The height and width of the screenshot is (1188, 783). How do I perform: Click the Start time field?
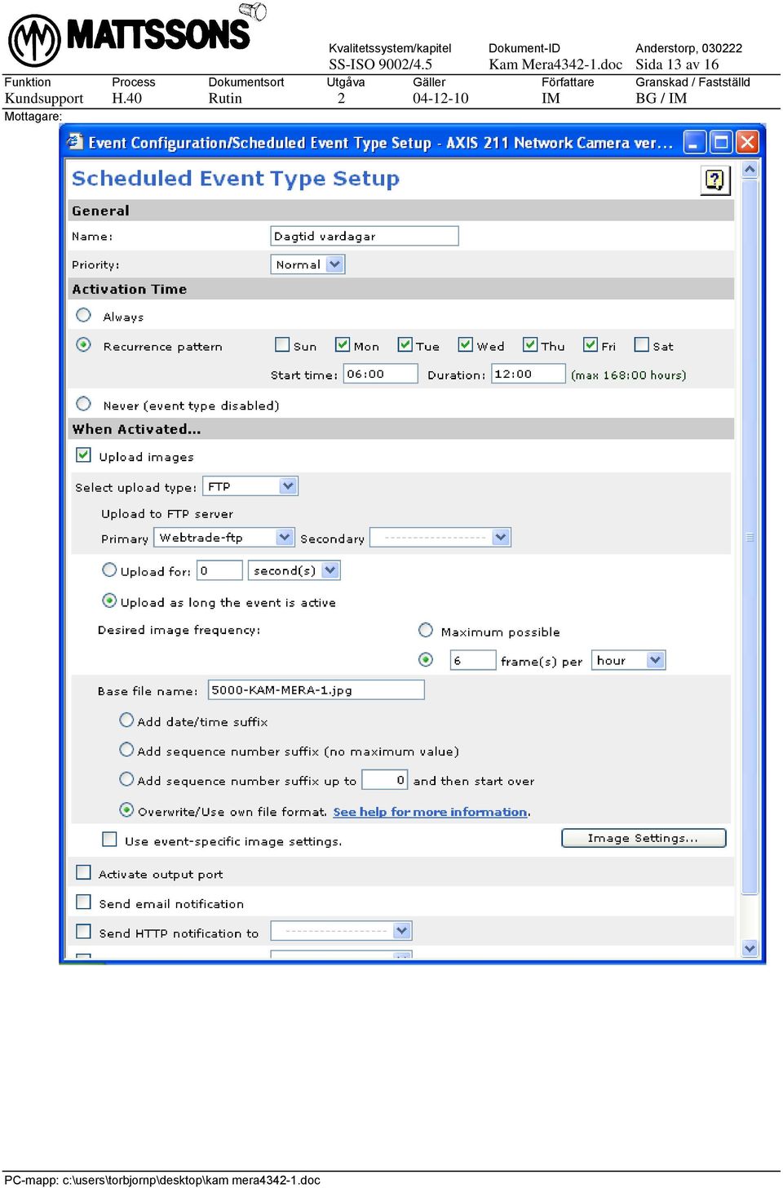(x=381, y=374)
